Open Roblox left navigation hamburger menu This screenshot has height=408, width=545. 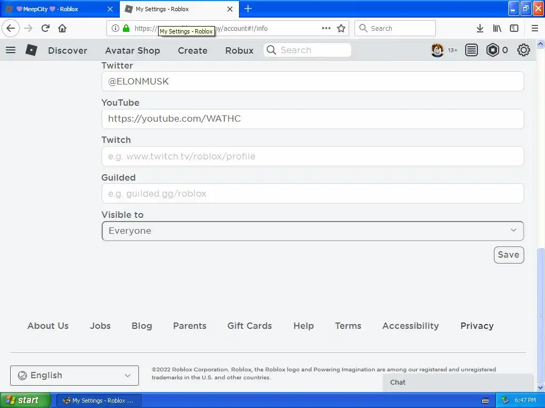click(11, 50)
